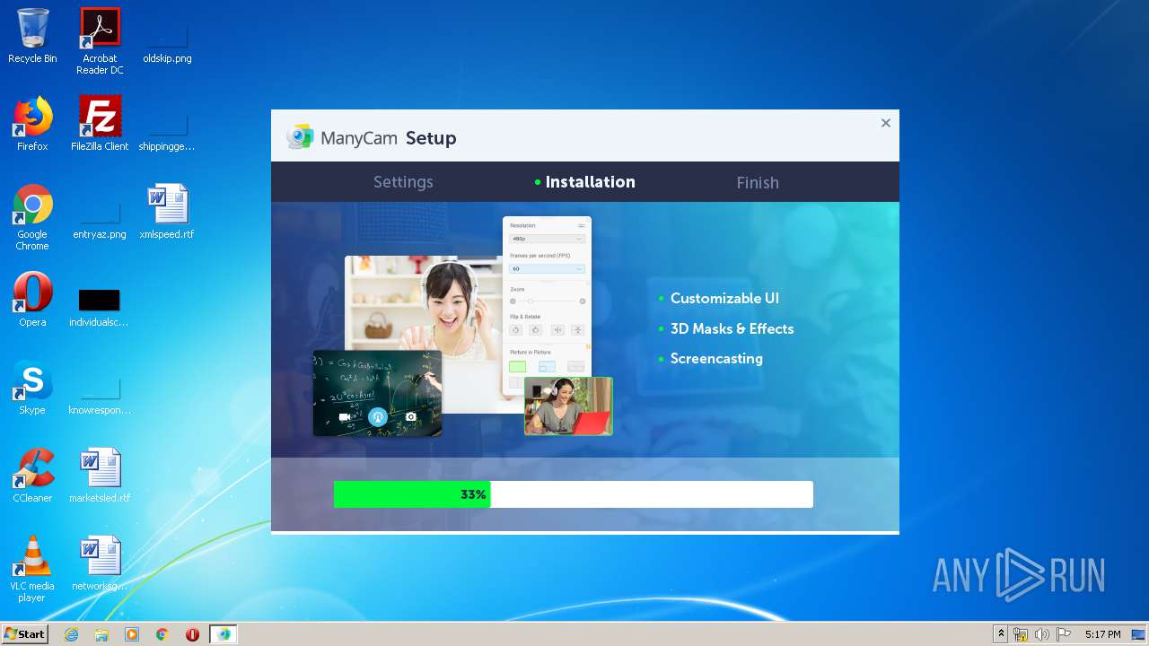The height and width of the screenshot is (646, 1149).
Task: Open the network tray icon
Action: point(1021,634)
